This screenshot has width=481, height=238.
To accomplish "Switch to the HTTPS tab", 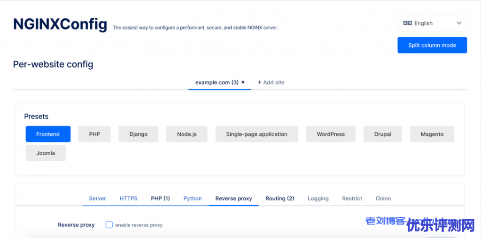I will 128,198.
